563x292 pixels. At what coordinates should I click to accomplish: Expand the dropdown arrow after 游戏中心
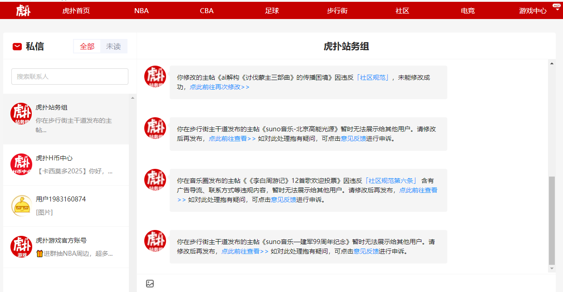tap(557, 10)
